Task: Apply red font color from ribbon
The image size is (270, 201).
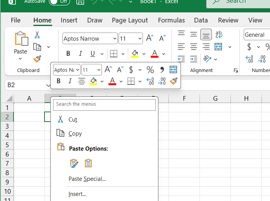Action: (x=155, y=54)
